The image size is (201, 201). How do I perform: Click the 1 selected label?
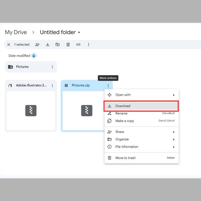pos(22,45)
